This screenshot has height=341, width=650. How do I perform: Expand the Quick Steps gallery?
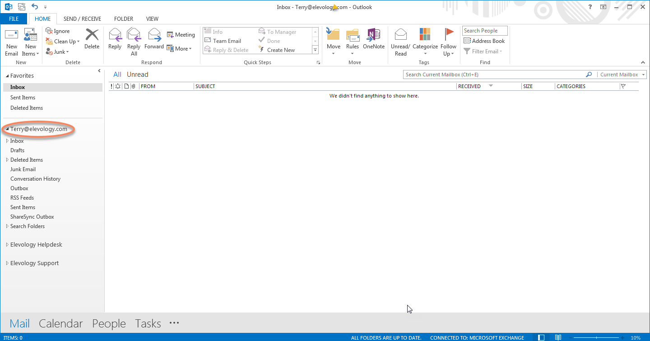click(315, 50)
